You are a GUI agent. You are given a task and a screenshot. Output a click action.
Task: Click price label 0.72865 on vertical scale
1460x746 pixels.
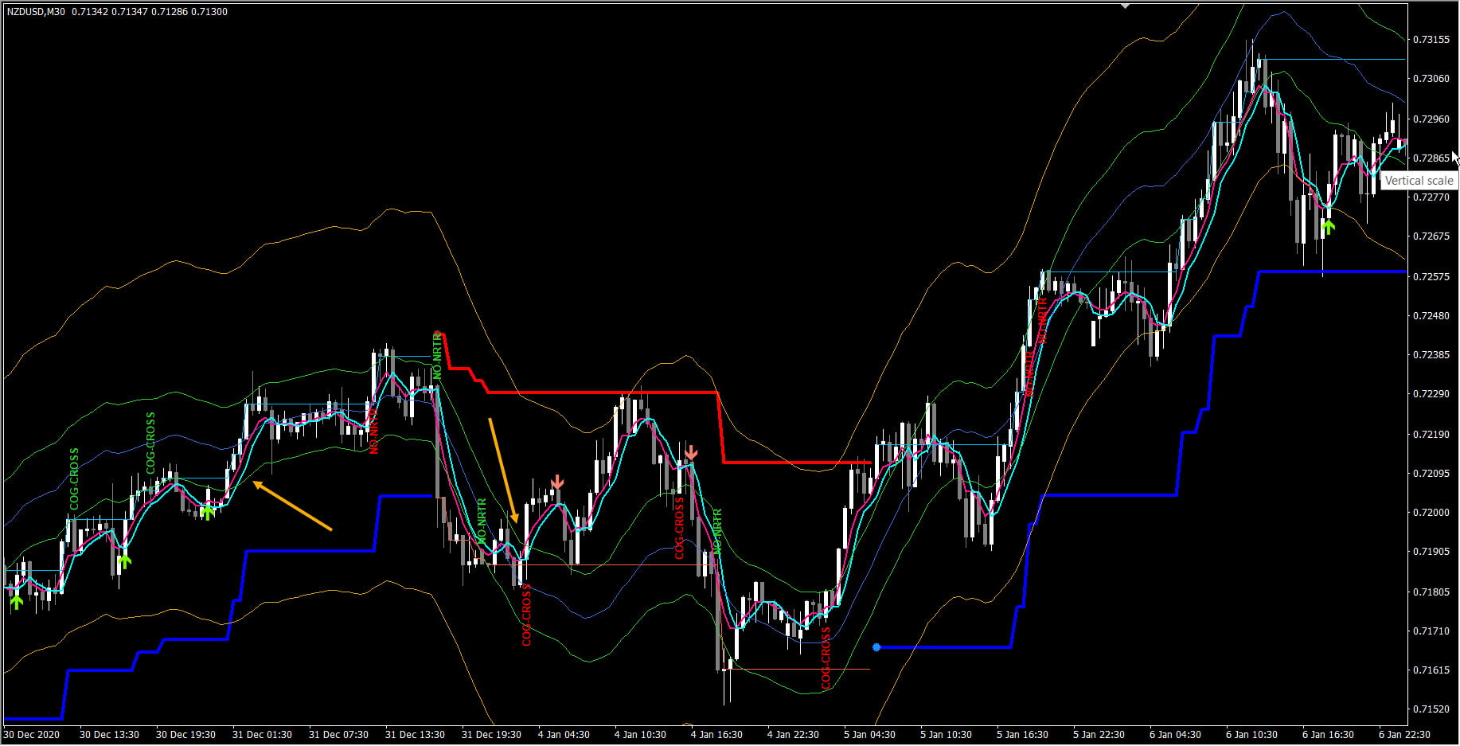(x=1431, y=158)
